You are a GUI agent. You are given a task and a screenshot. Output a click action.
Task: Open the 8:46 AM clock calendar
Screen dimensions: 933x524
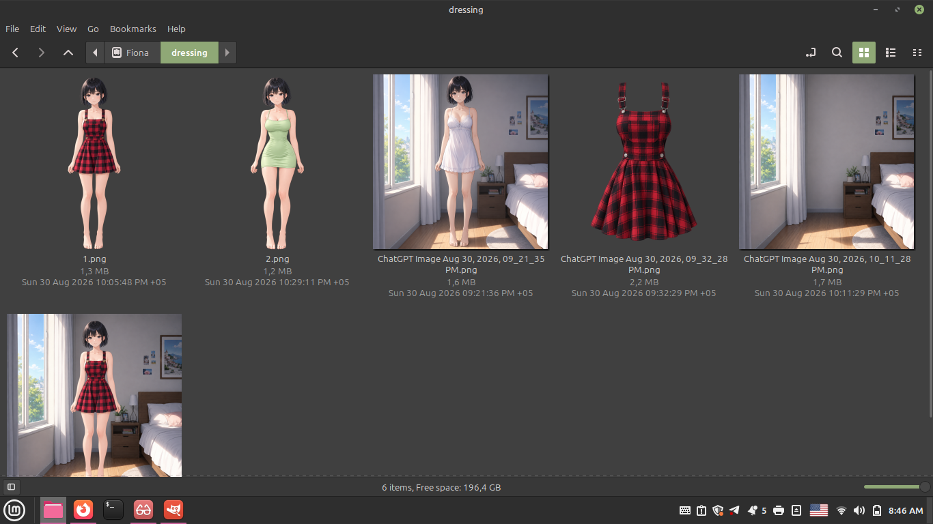(x=906, y=510)
